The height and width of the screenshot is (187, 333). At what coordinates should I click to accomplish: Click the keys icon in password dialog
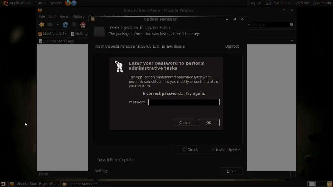click(119, 66)
